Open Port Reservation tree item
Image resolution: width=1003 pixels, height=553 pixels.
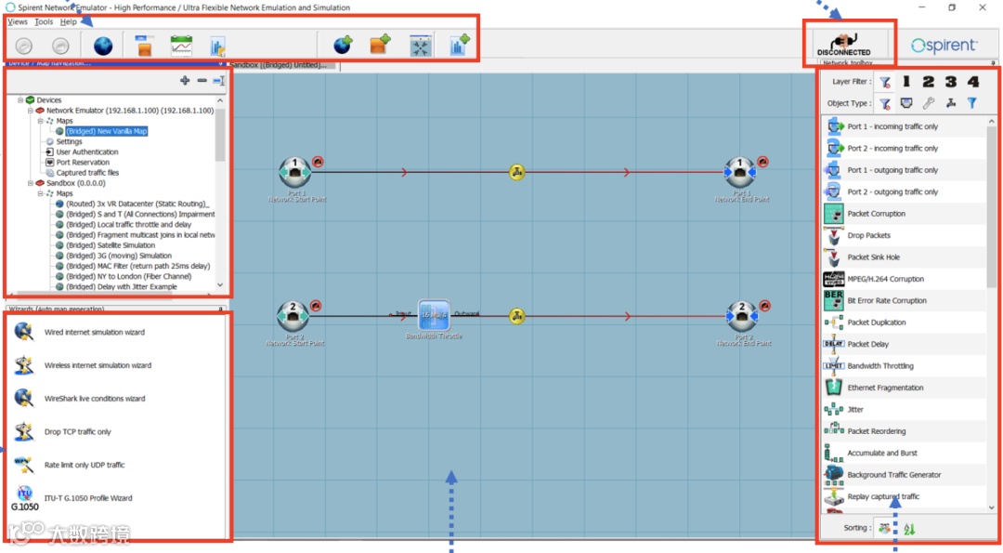pos(83,162)
